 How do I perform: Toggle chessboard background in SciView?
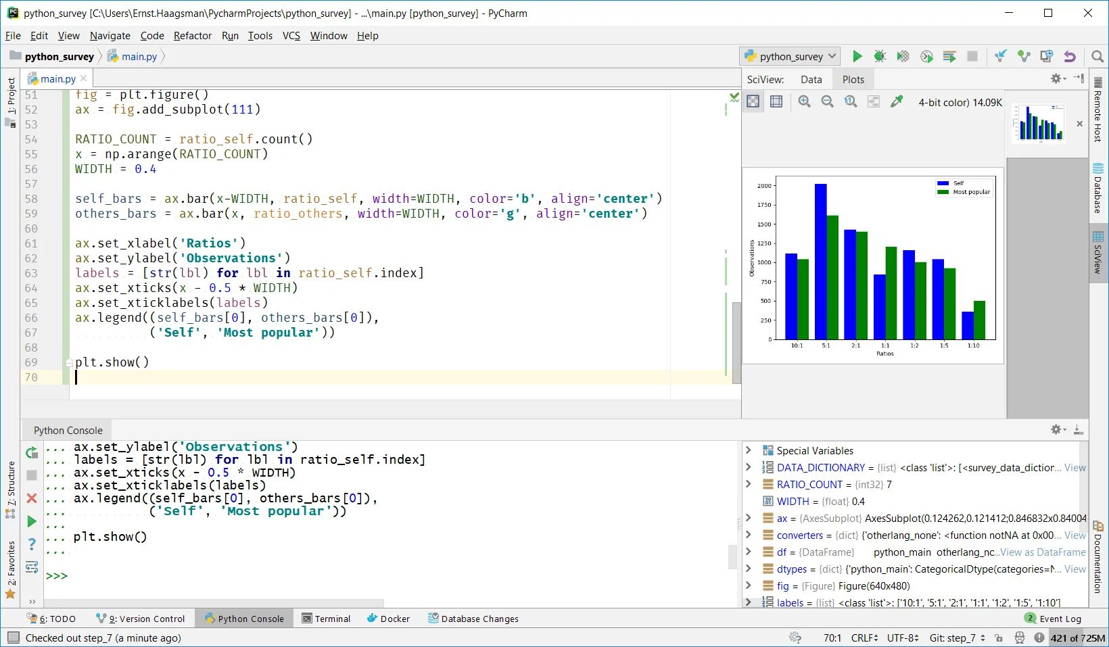click(753, 101)
